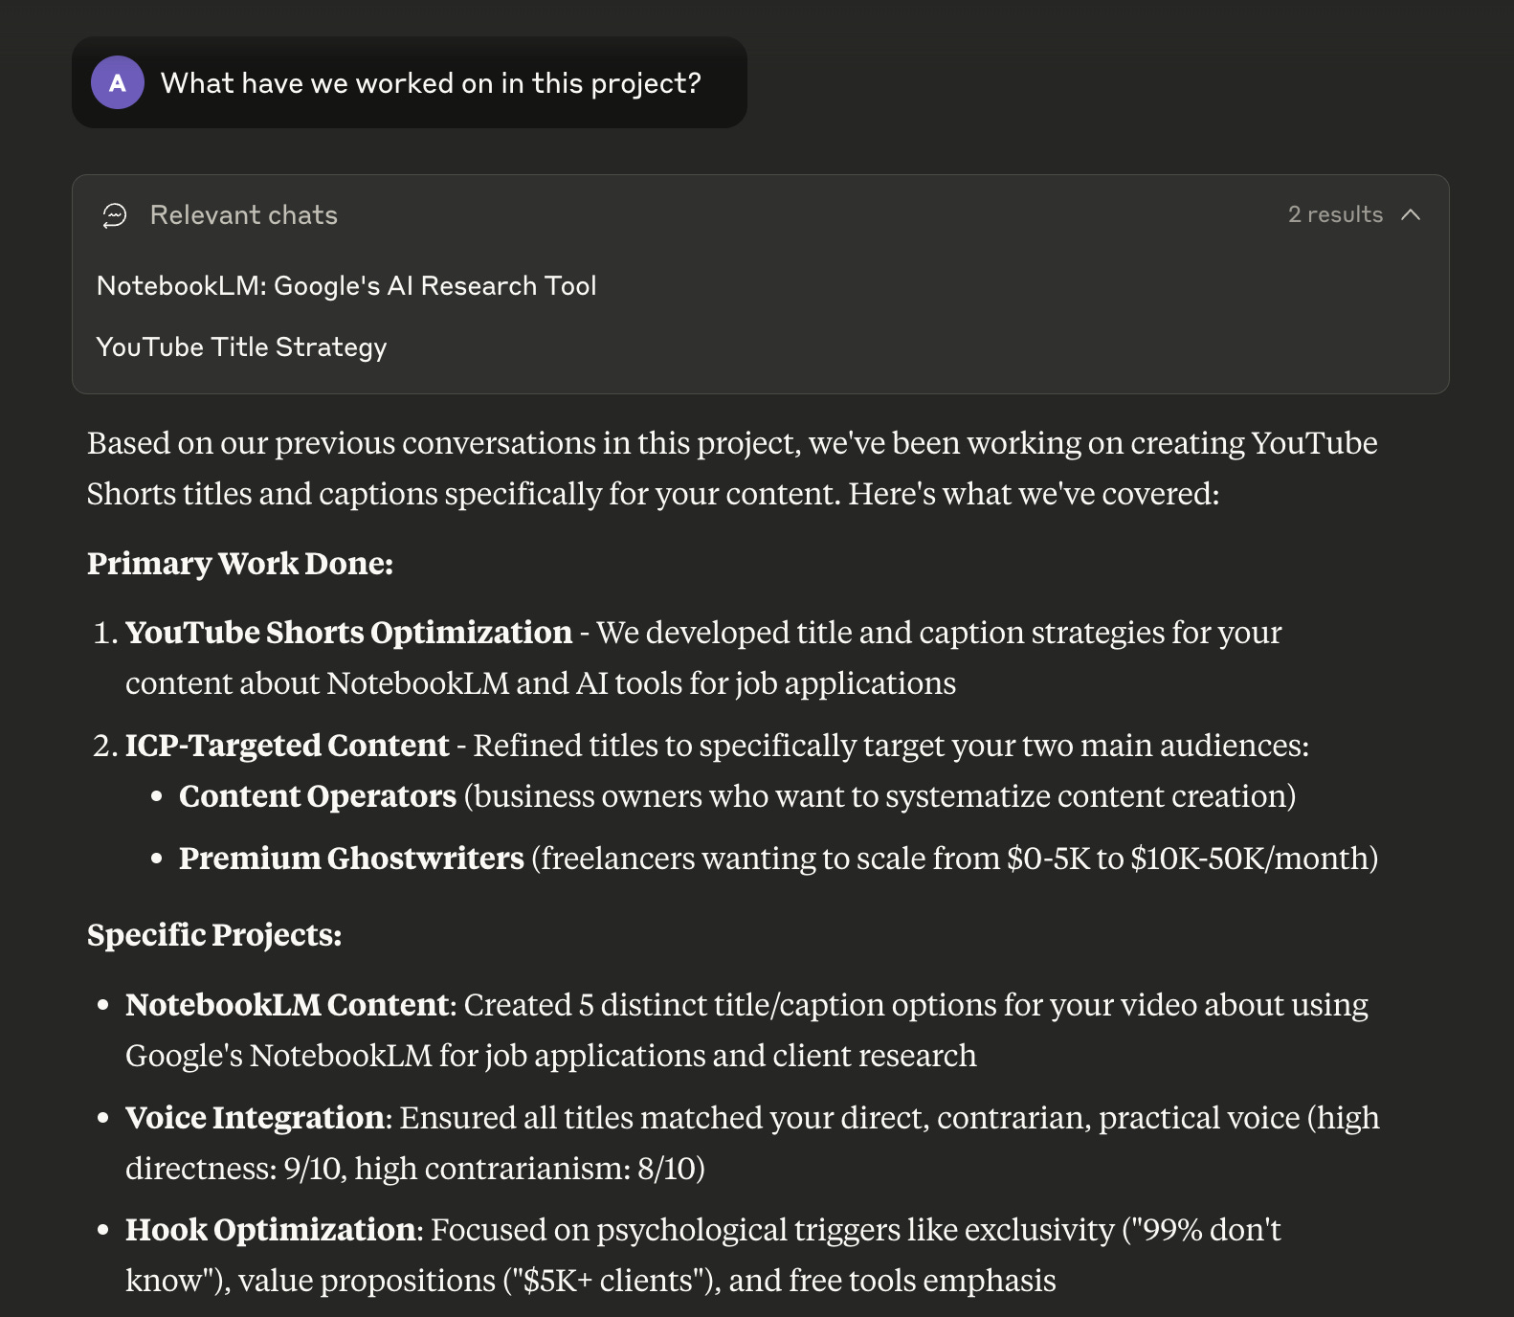Click the 'Premium Ghostwriters' bullet text
The height and width of the screenshot is (1317, 1514).
point(351,859)
